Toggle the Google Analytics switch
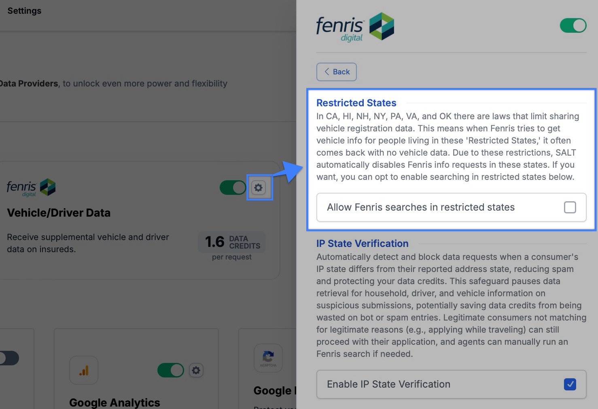 pyautogui.click(x=171, y=370)
